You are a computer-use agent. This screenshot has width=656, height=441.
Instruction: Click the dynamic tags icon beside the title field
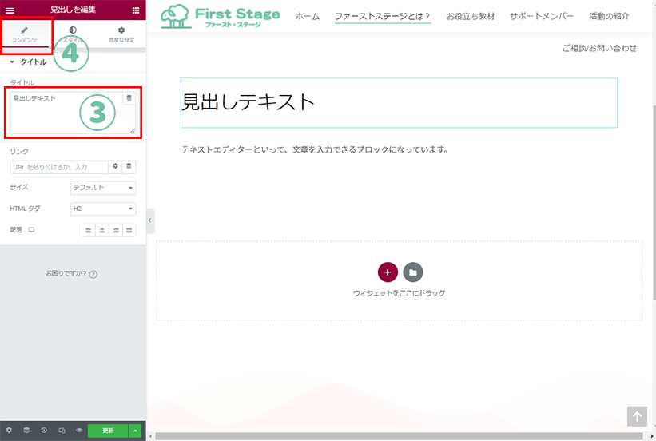pos(129,98)
